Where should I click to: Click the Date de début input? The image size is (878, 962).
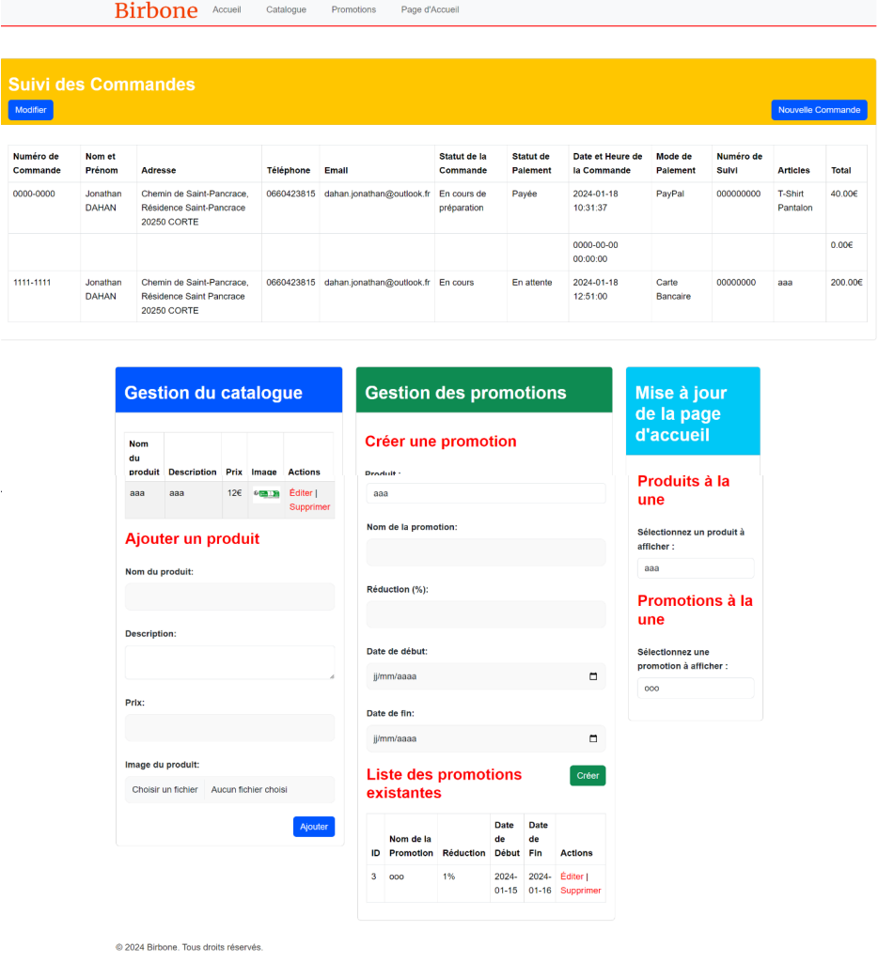(x=486, y=676)
